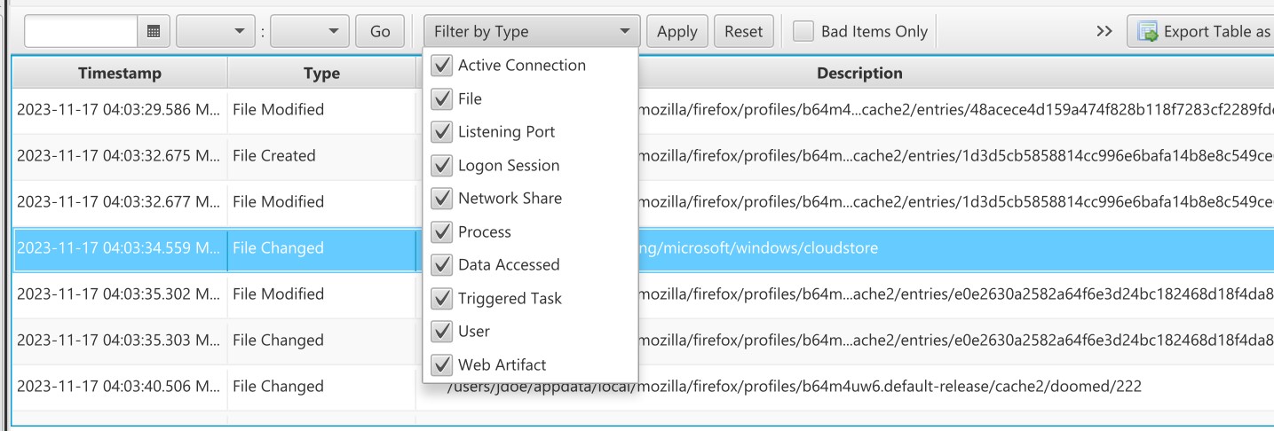Open the minute dropdown selector
Screen dimensions: 1274x431
(x=310, y=31)
